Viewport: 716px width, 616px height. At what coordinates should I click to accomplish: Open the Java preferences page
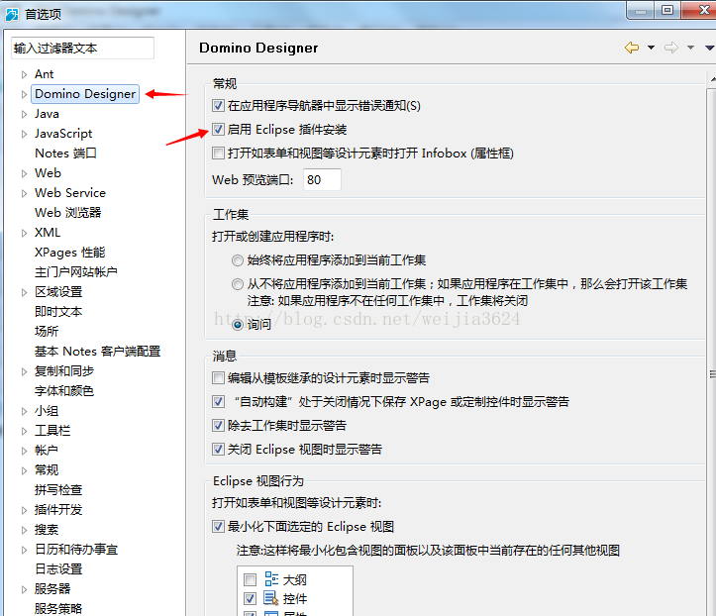click(x=47, y=114)
